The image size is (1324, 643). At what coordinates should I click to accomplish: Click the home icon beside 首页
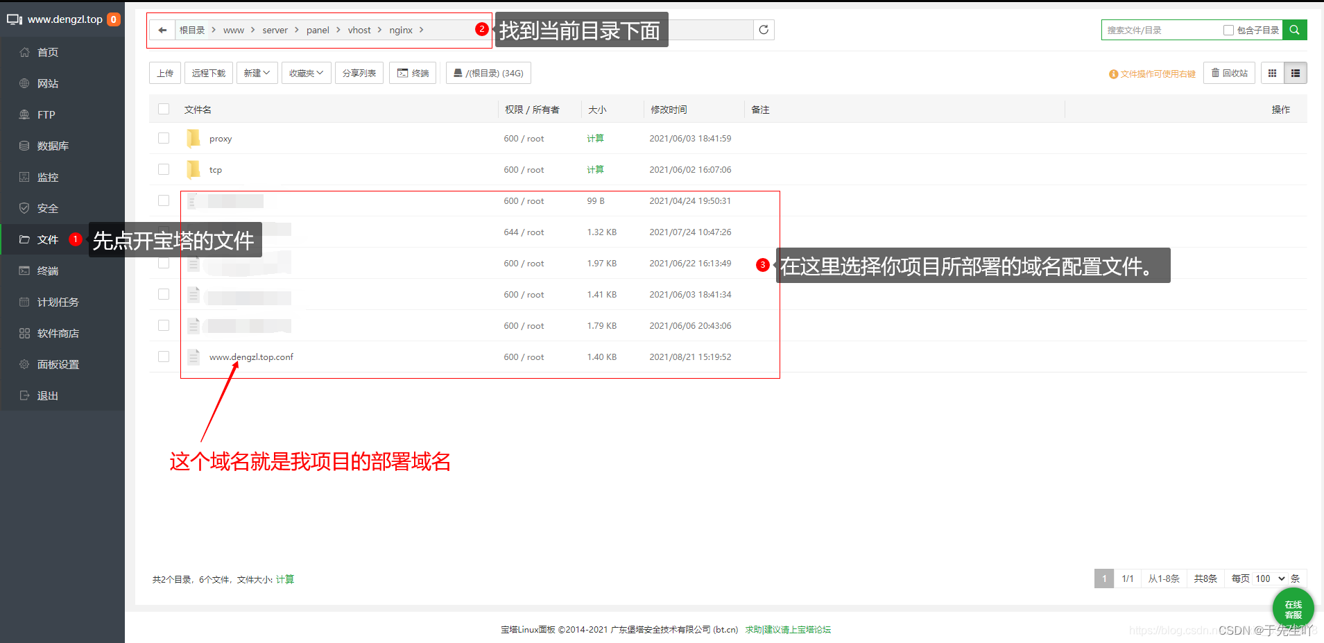(x=24, y=52)
